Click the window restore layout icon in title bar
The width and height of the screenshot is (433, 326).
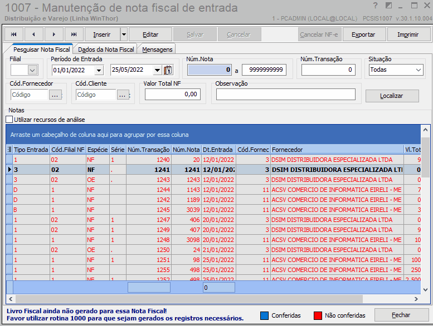pos(388,6)
